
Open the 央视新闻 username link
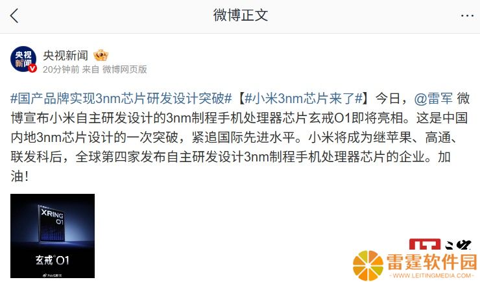[66, 55]
